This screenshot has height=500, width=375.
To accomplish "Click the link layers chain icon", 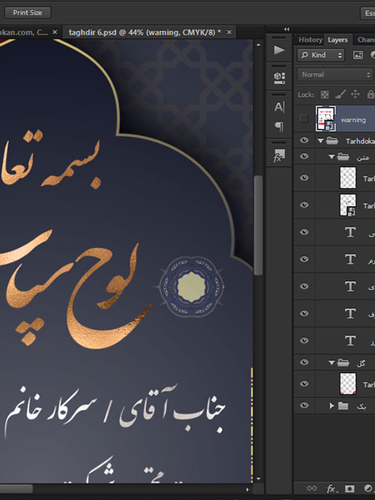I will tap(312, 488).
